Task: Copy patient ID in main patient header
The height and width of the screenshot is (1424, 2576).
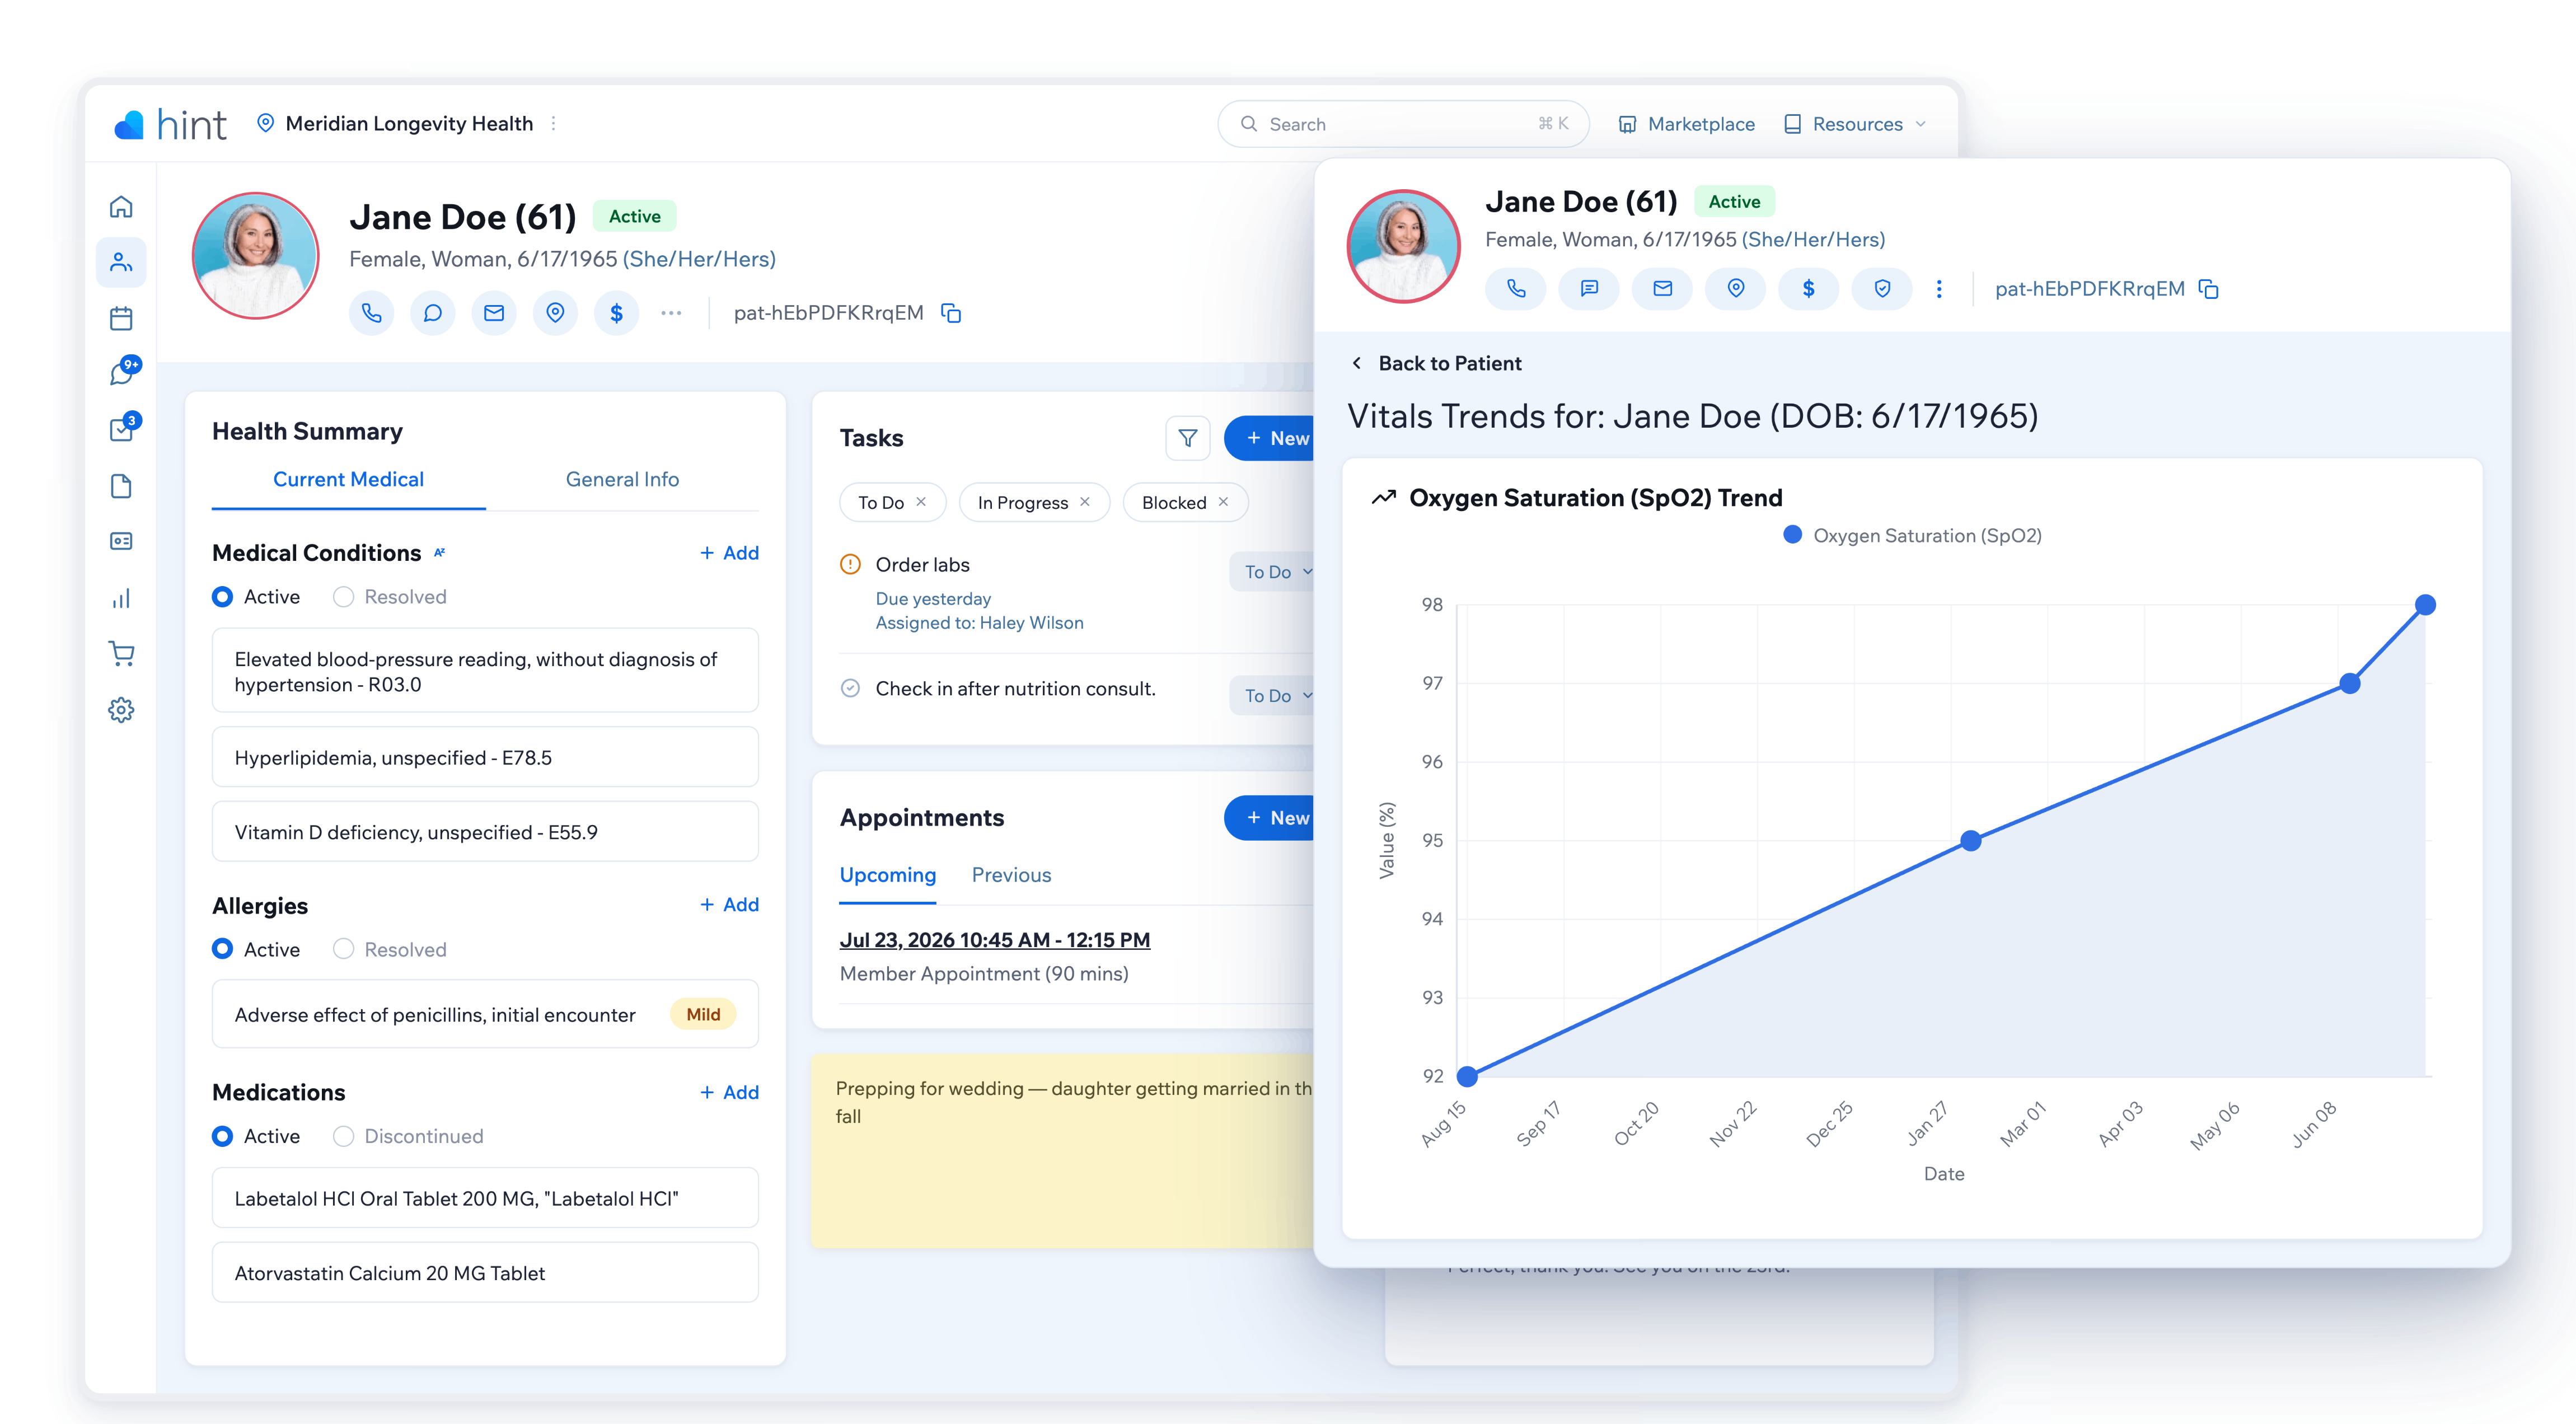Action: pos(951,313)
